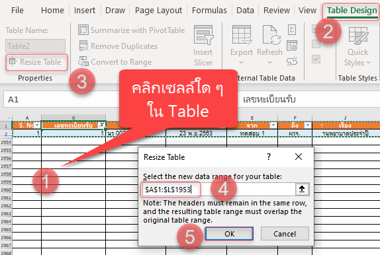Viewport: 380px width, 255px height.
Task: Select cell containing ทดสอบ 1
Action: point(252,133)
